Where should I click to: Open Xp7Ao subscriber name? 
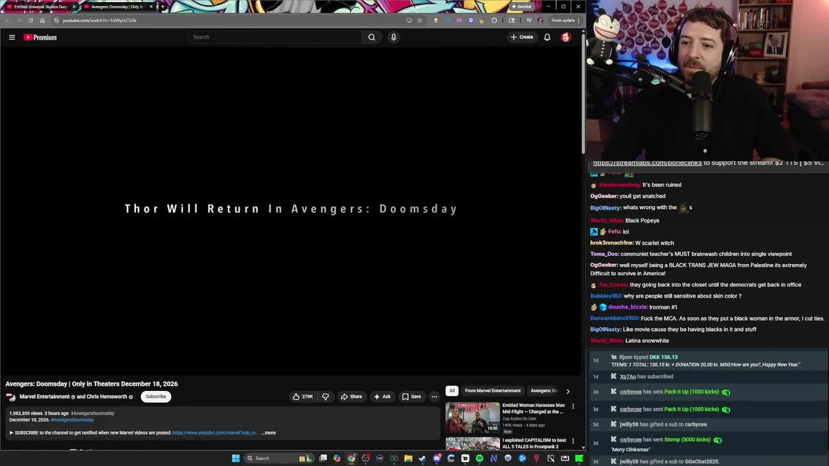pos(628,377)
